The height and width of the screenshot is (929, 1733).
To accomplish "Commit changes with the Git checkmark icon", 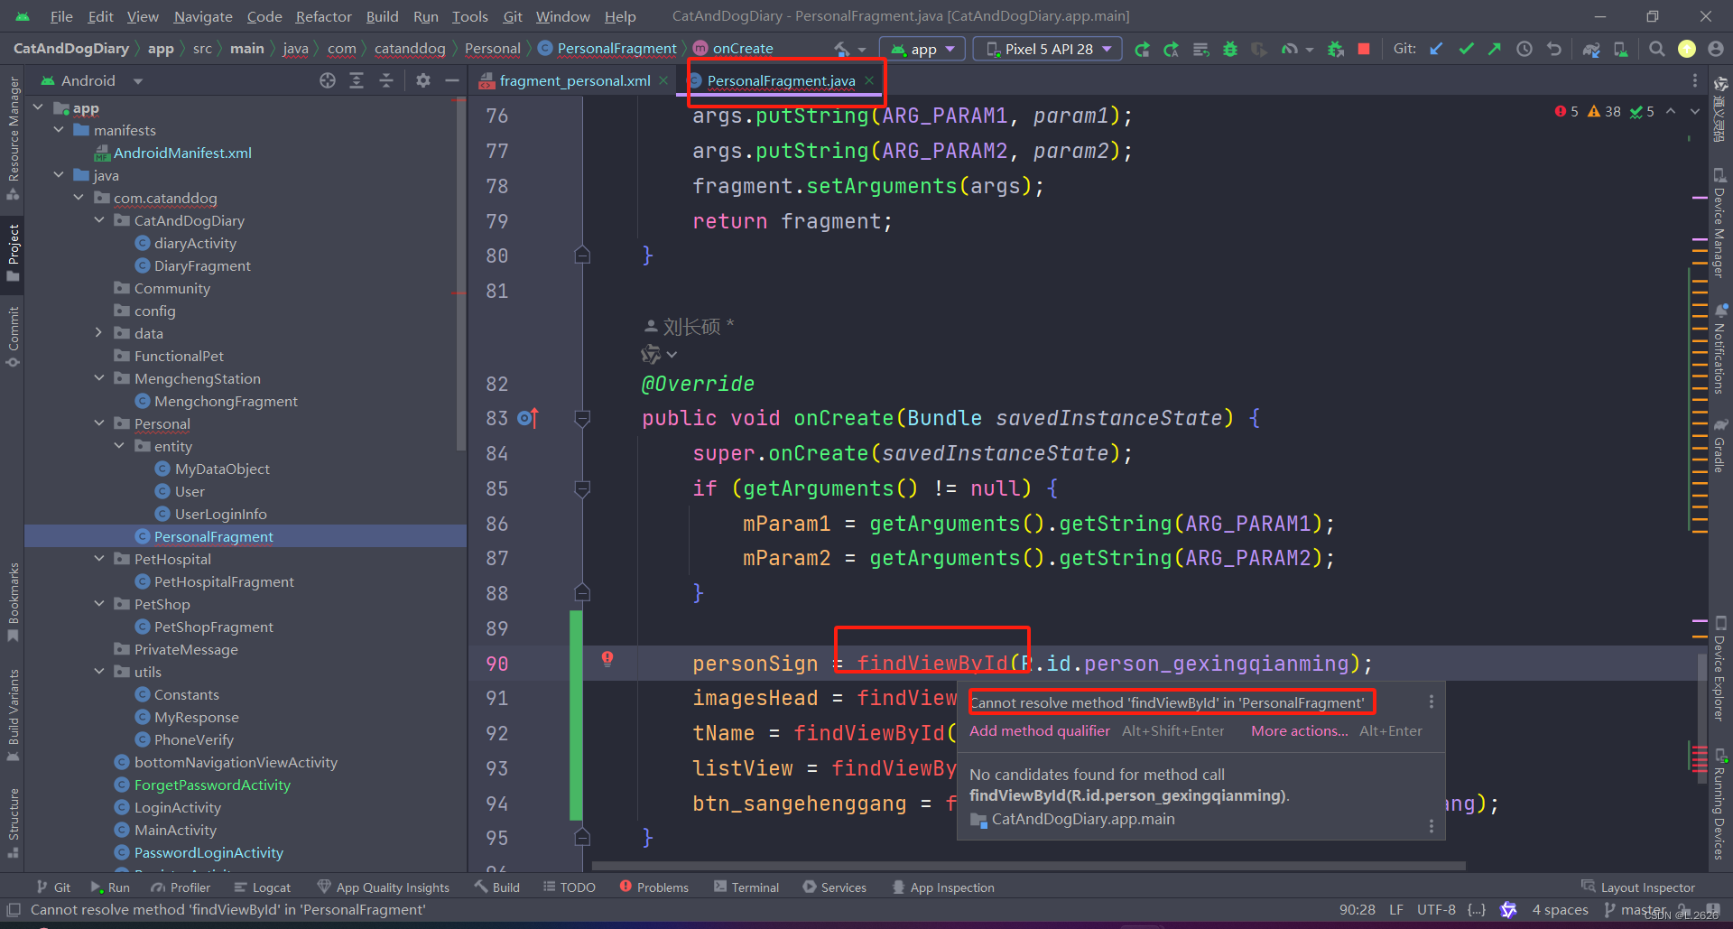I will [x=1466, y=49].
